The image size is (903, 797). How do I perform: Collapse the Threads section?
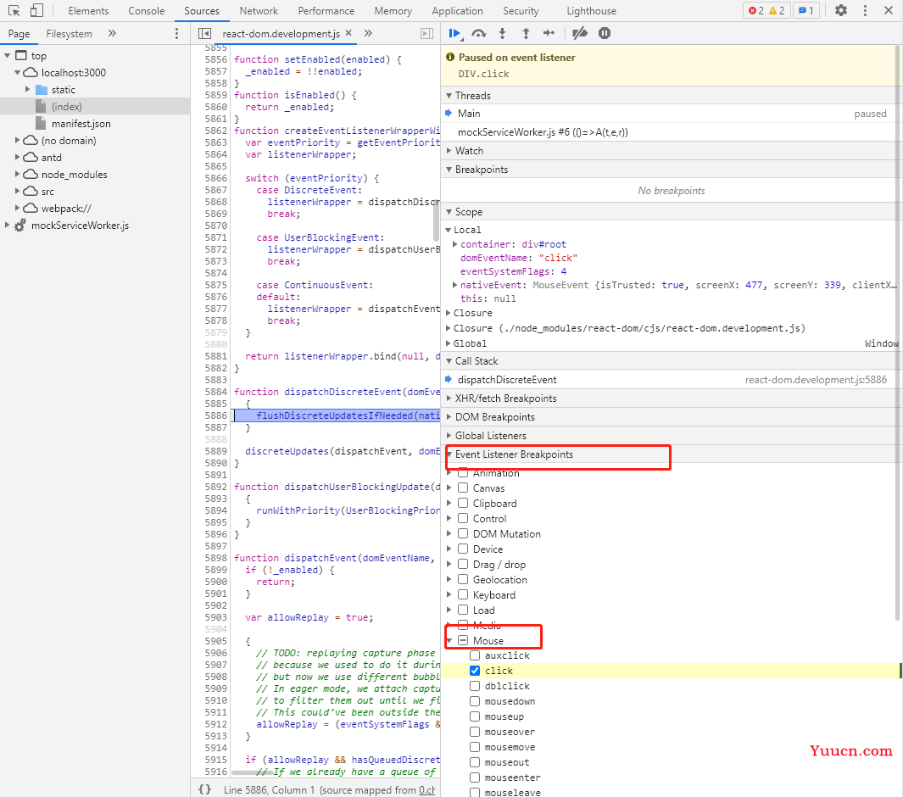449,96
